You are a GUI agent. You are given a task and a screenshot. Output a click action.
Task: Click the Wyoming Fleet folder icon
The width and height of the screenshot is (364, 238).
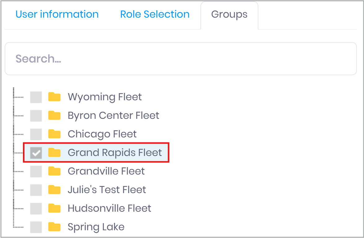click(54, 97)
